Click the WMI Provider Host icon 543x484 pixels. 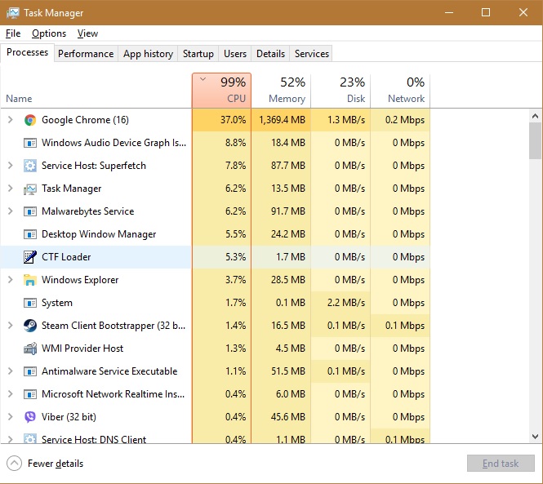(x=30, y=349)
